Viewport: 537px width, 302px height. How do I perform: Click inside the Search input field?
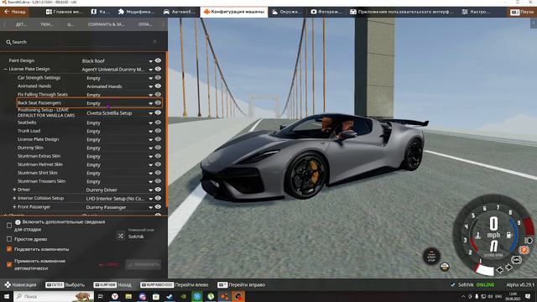[82, 42]
